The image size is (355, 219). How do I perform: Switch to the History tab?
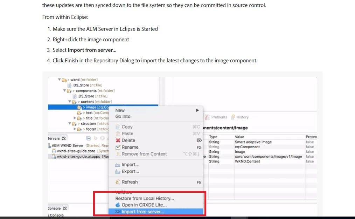pyautogui.click(x=240, y=117)
